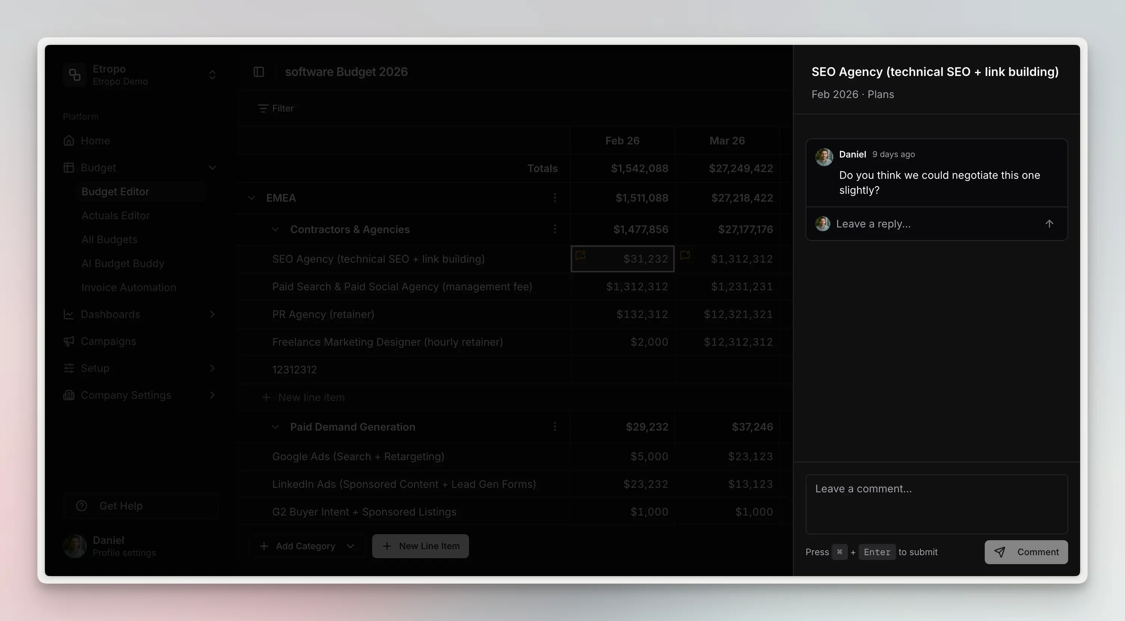1125x621 pixels.
Task: Click the arrow to submit a reply to Daniel
Action: [x=1050, y=223]
